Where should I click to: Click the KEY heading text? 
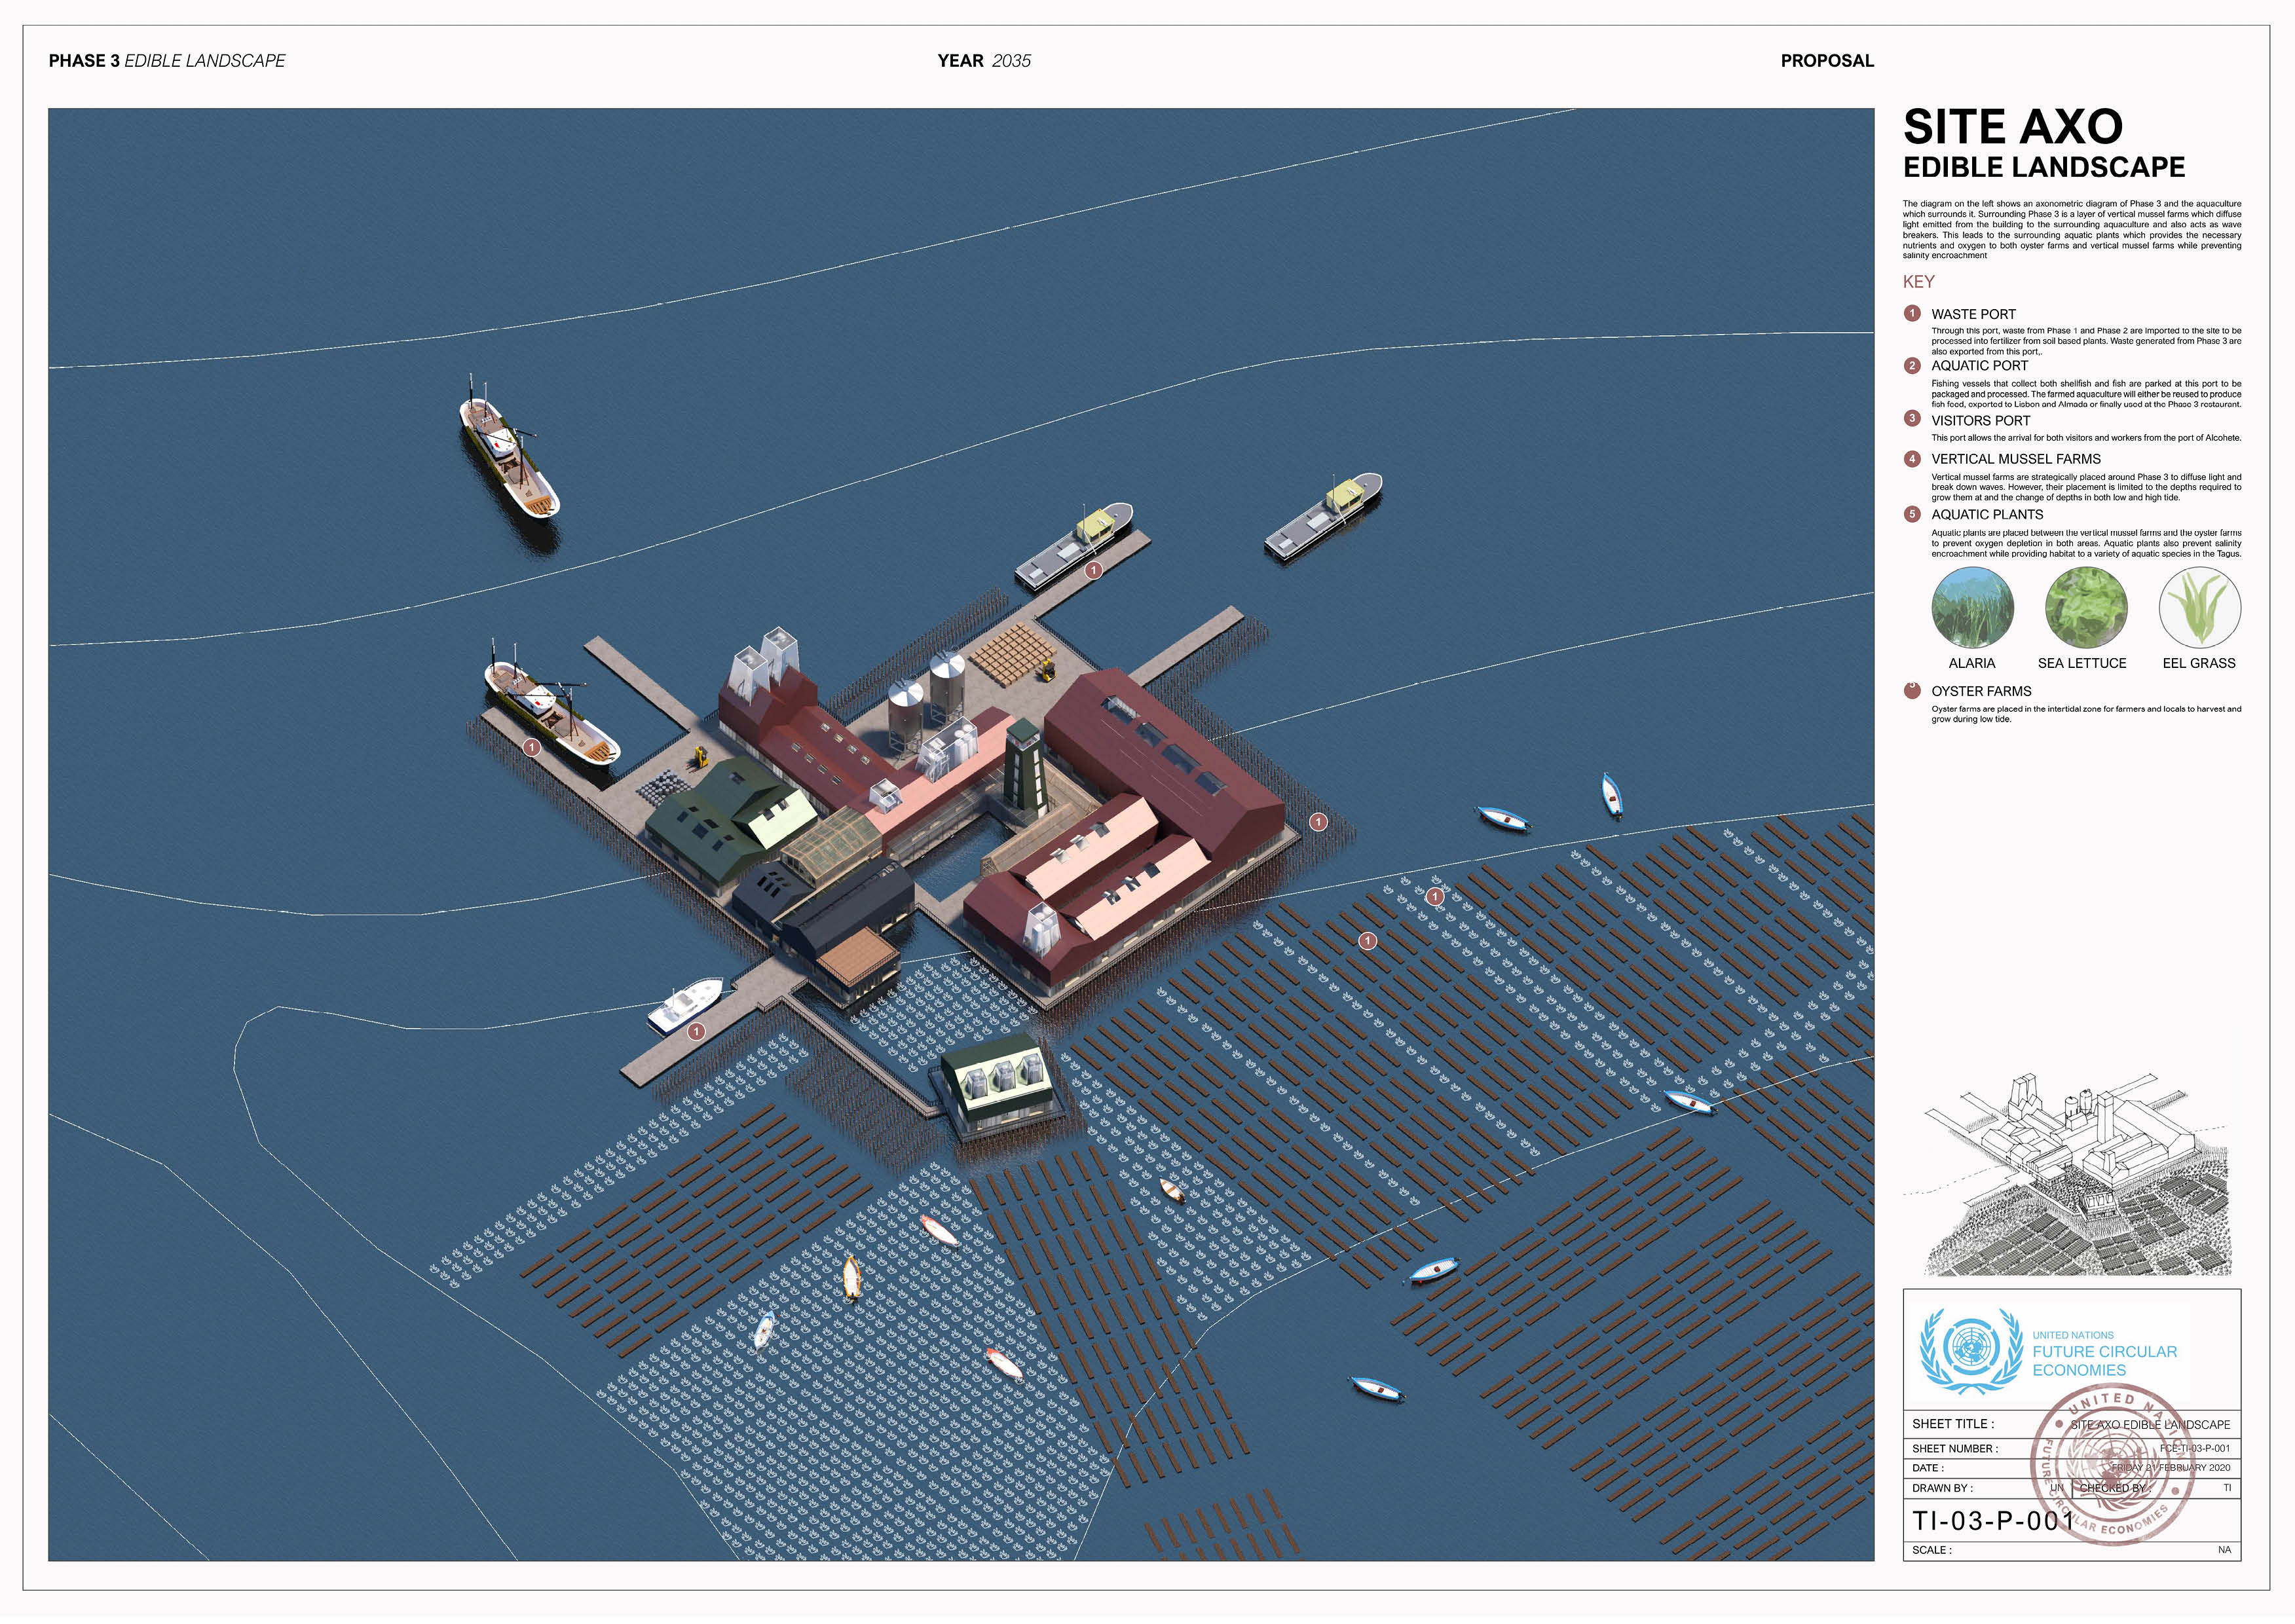point(1918,282)
